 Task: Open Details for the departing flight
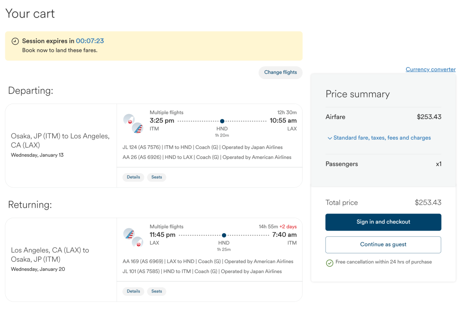[133, 177]
